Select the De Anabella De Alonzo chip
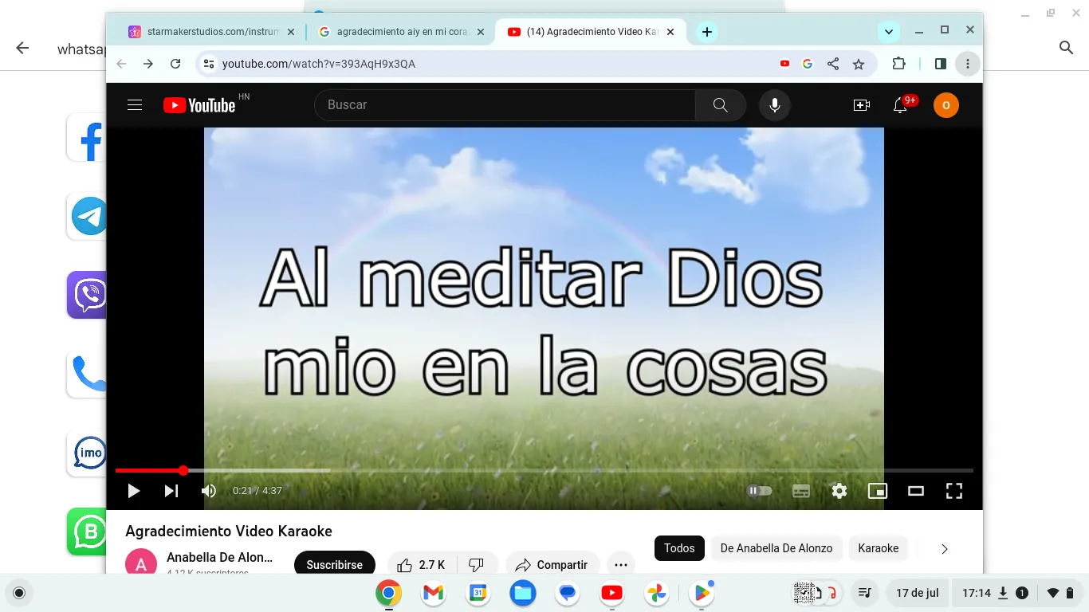 pos(776,548)
